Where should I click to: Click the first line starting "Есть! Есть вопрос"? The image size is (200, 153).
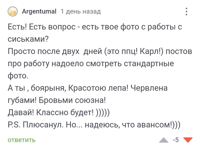point(95,27)
